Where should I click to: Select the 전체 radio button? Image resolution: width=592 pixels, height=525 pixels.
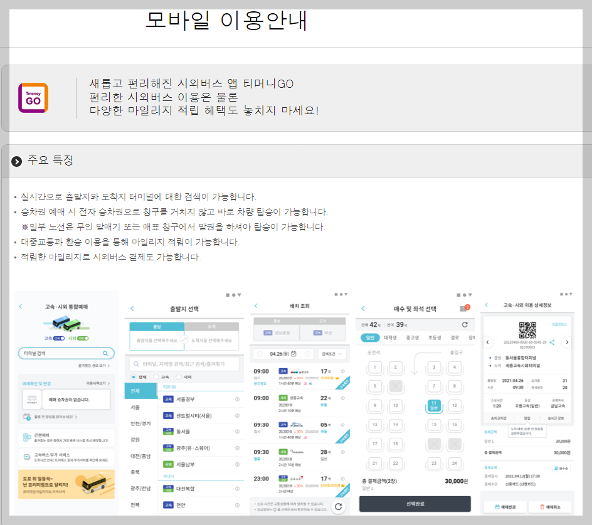pyautogui.click(x=134, y=377)
